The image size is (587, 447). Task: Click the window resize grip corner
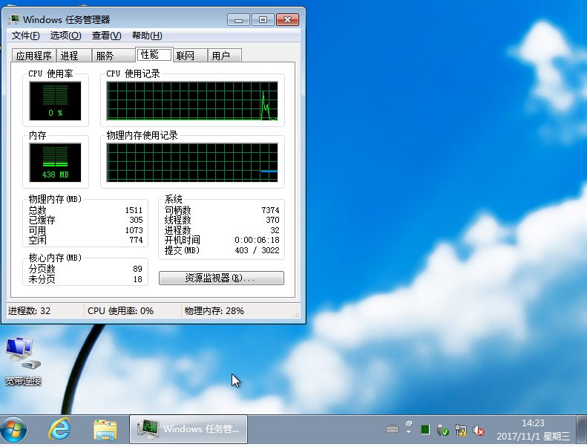[297, 314]
